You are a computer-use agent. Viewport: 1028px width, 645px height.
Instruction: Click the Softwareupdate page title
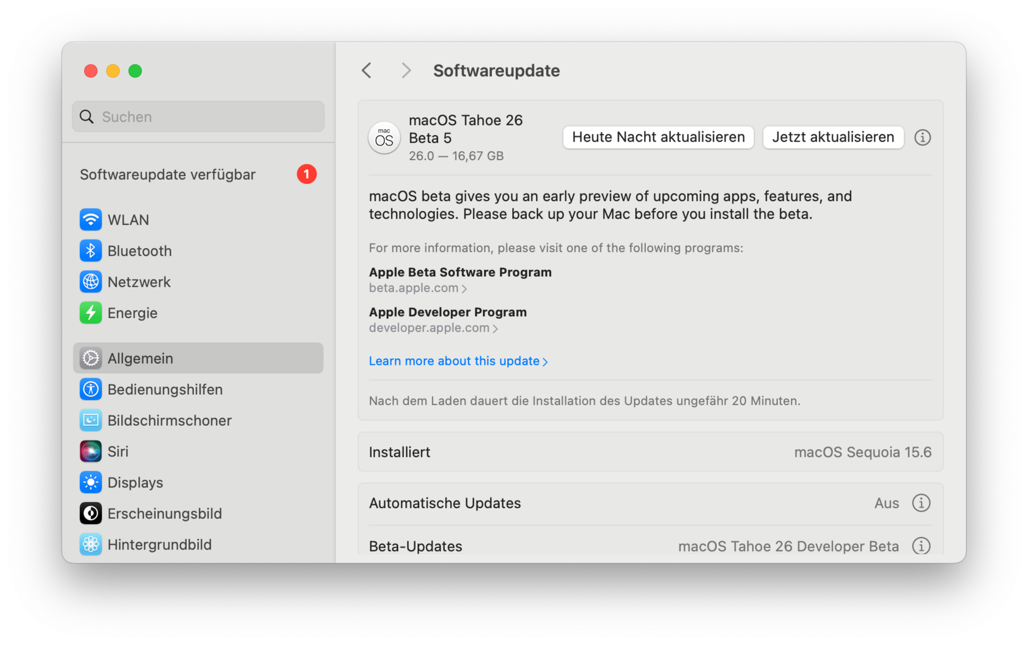(497, 70)
